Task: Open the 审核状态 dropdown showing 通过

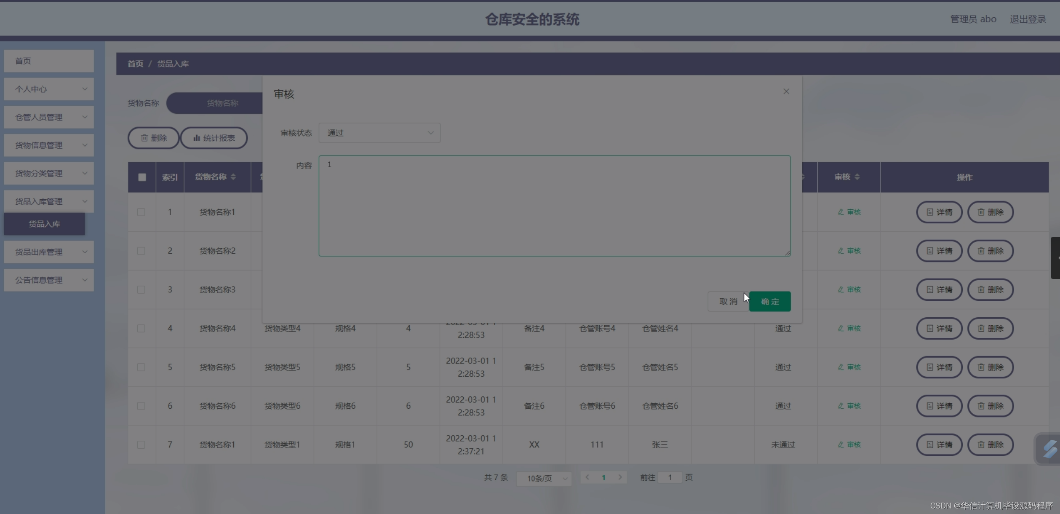Action: click(x=379, y=133)
